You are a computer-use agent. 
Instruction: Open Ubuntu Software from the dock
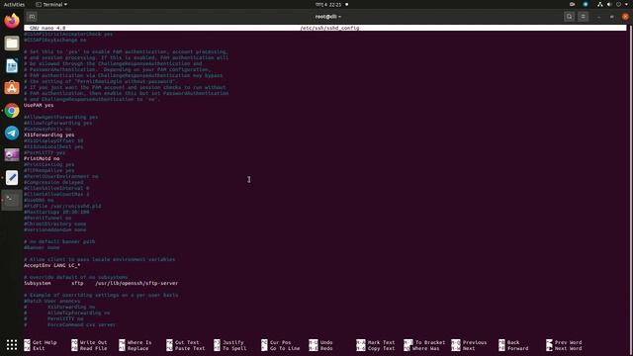click(12, 88)
